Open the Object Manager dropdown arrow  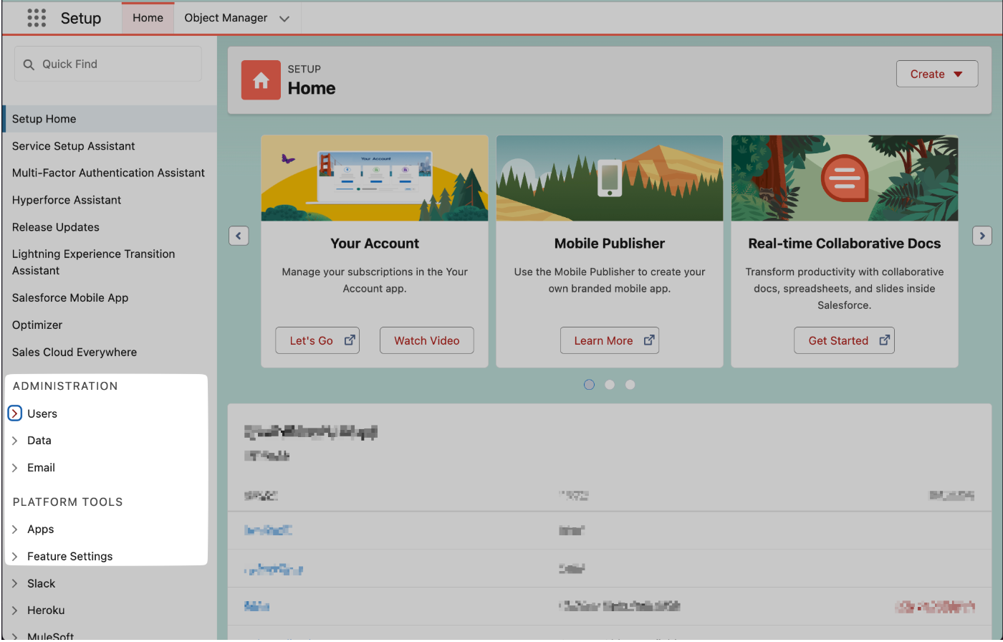pyautogui.click(x=284, y=19)
